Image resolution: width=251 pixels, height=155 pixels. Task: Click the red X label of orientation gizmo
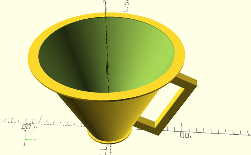pyautogui.click(x=24, y=146)
